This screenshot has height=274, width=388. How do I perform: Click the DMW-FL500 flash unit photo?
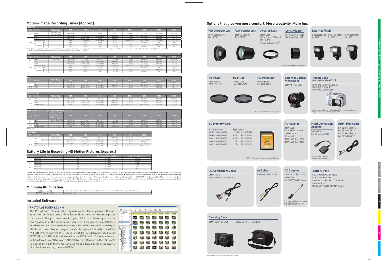point(352,52)
